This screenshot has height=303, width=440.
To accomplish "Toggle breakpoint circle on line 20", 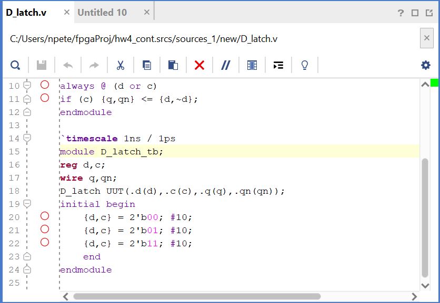I will click(x=45, y=216).
